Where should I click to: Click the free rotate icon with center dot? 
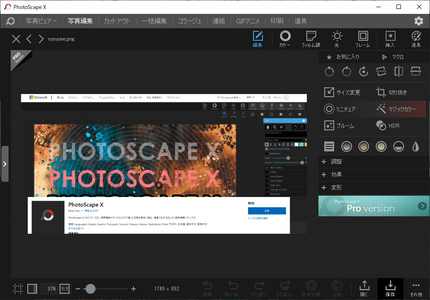[364, 72]
